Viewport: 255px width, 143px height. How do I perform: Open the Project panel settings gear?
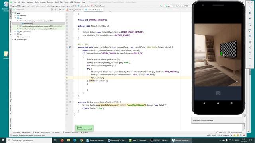click(x=60, y=10)
